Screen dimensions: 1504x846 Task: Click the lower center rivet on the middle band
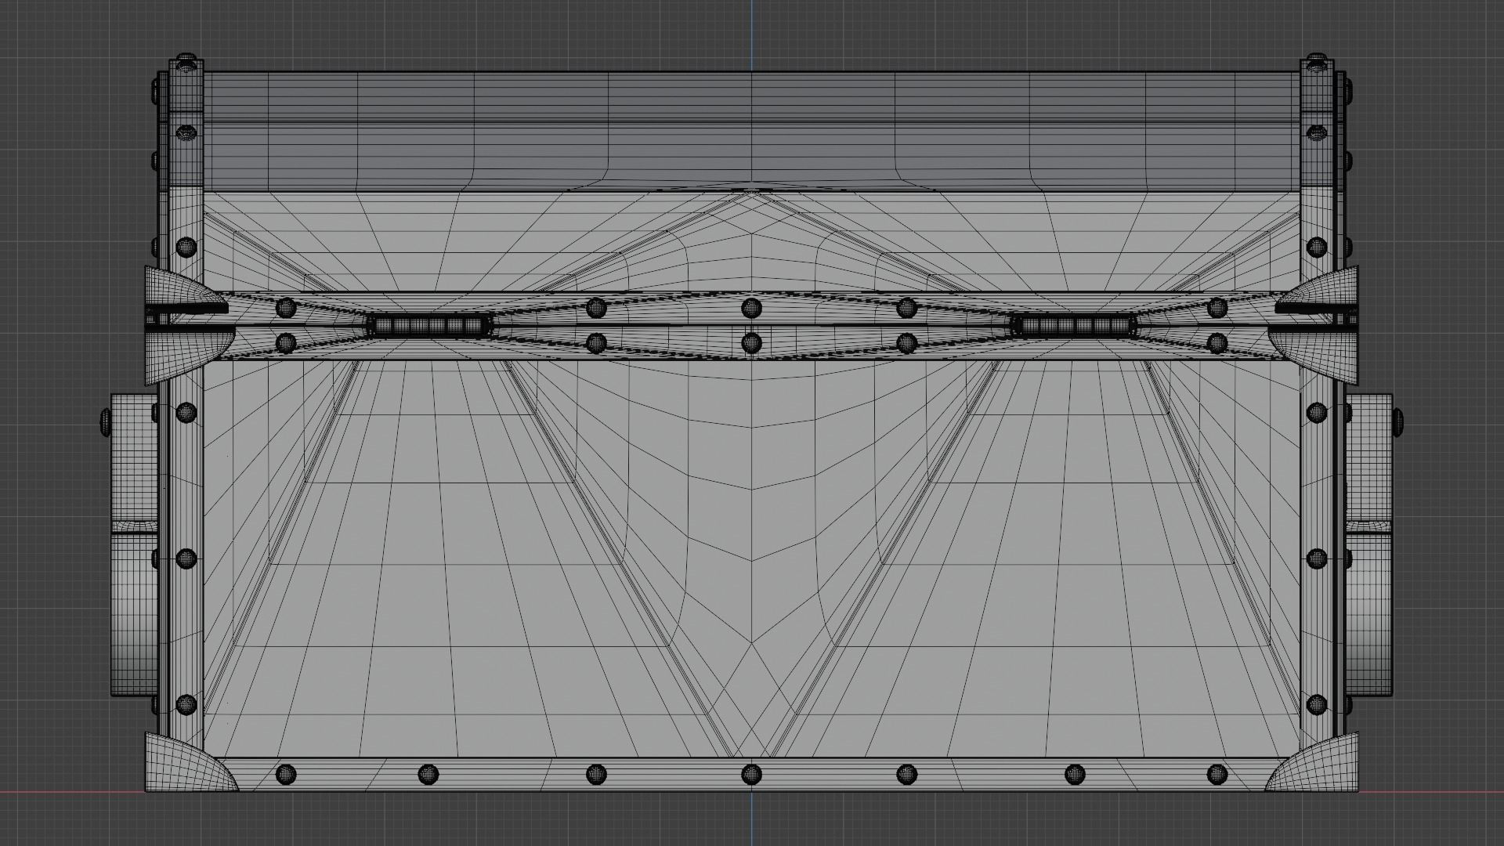click(x=751, y=342)
